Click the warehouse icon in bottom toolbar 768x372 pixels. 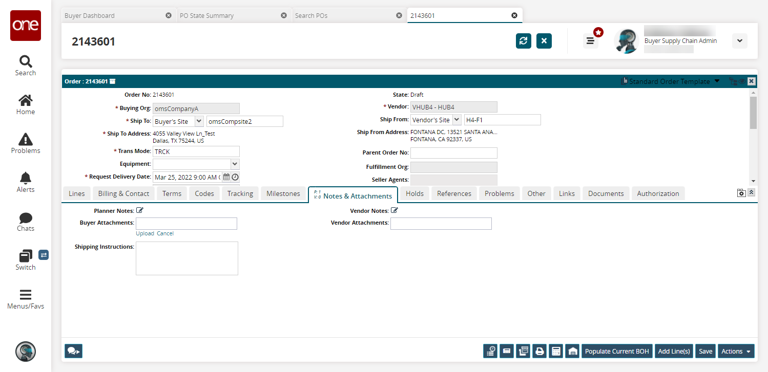[572, 351]
